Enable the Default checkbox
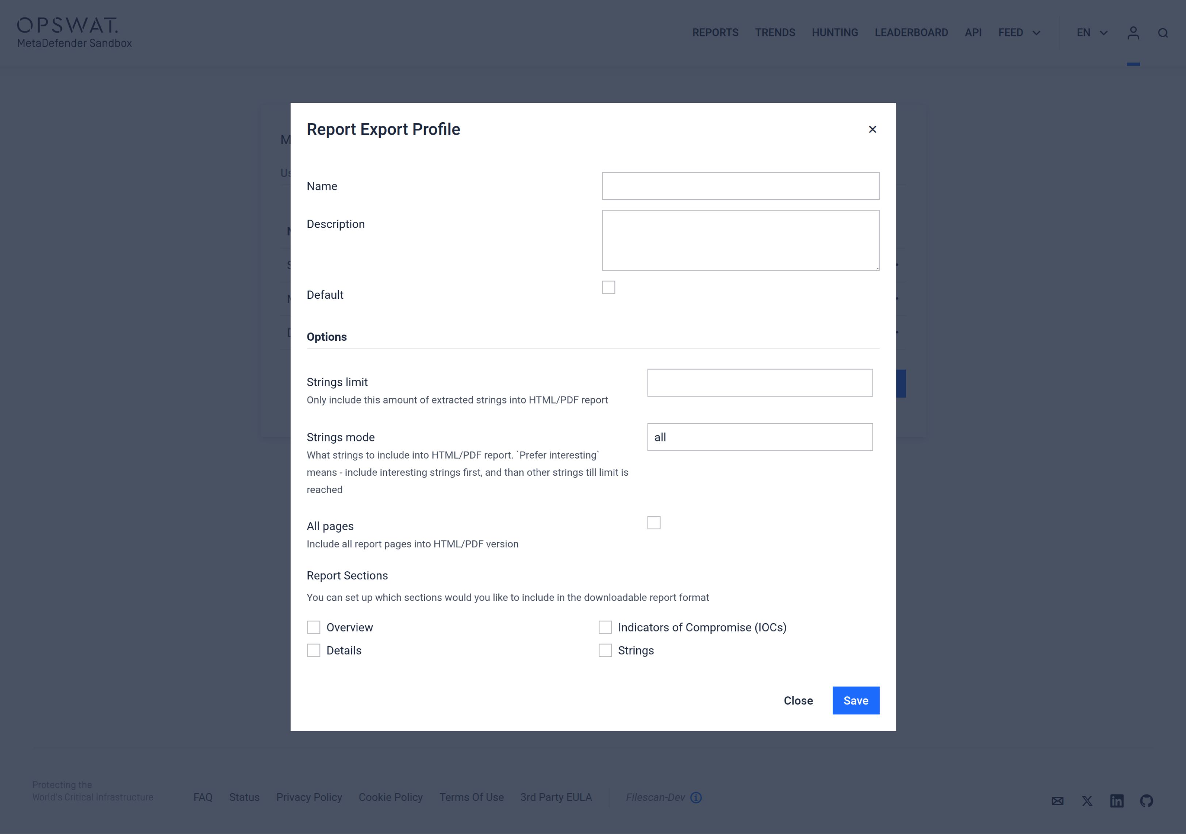 pos(609,287)
